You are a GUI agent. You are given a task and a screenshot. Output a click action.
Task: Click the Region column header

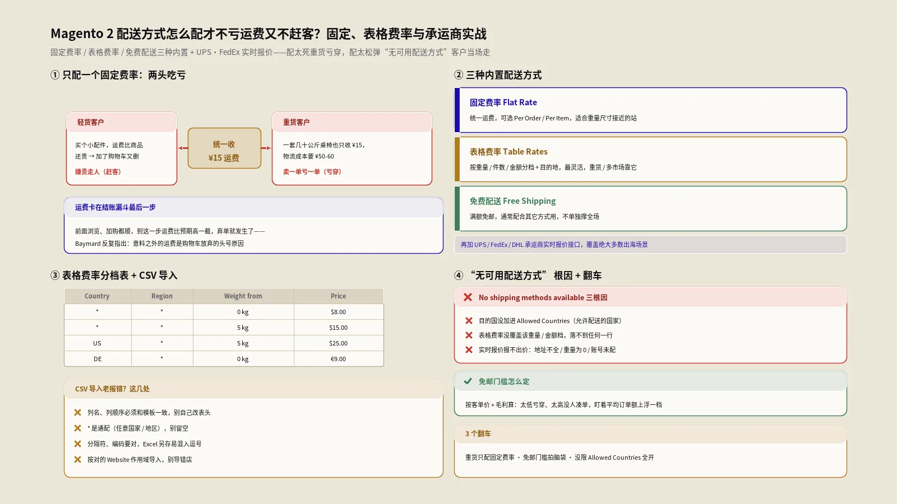(162, 296)
